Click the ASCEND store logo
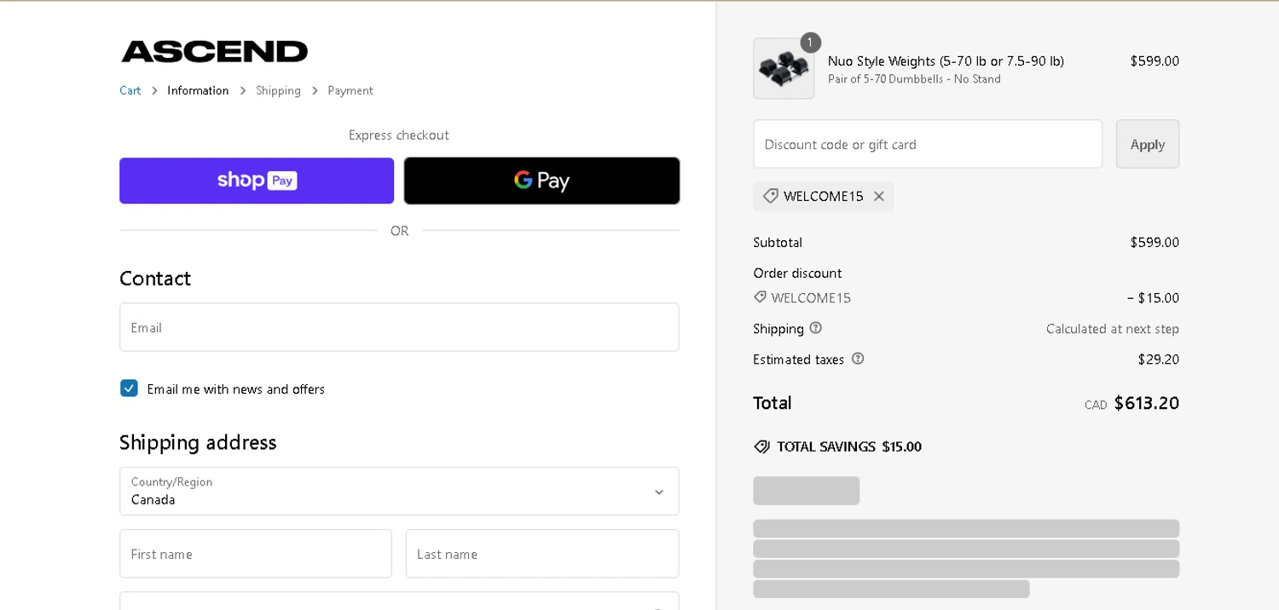Viewport: 1279px width, 610px height. pos(214,51)
